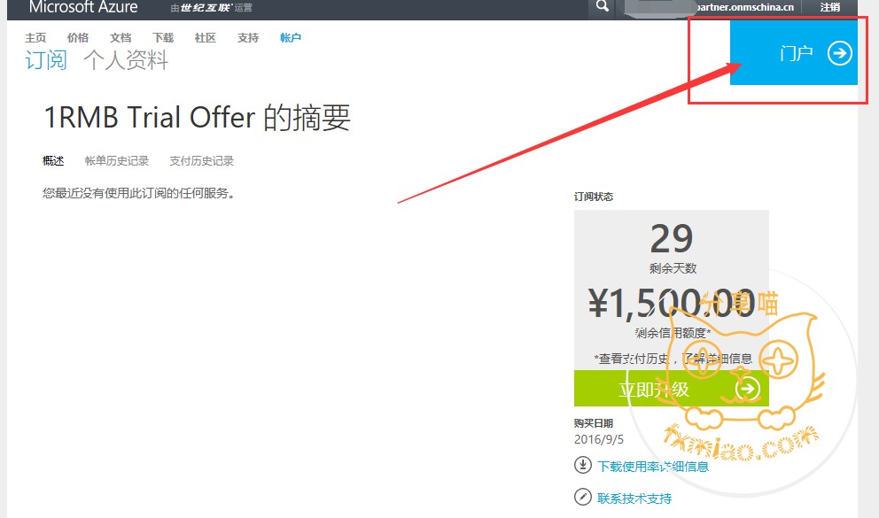This screenshot has width=879, height=518.
Task: Click the blue 门户 portal button
Action: click(x=793, y=52)
